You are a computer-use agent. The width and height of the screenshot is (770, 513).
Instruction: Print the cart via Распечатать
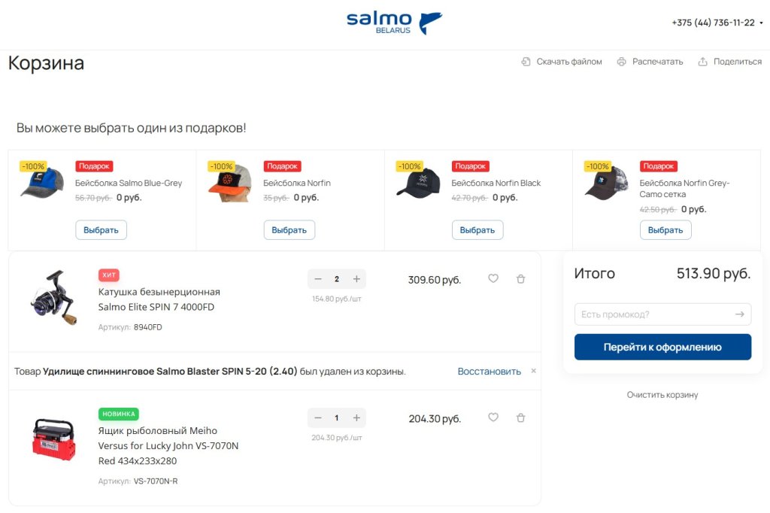650,62
